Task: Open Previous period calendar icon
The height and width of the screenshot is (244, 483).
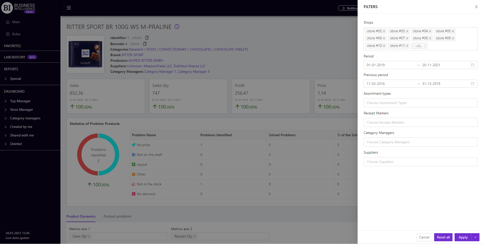Action: click(472, 84)
